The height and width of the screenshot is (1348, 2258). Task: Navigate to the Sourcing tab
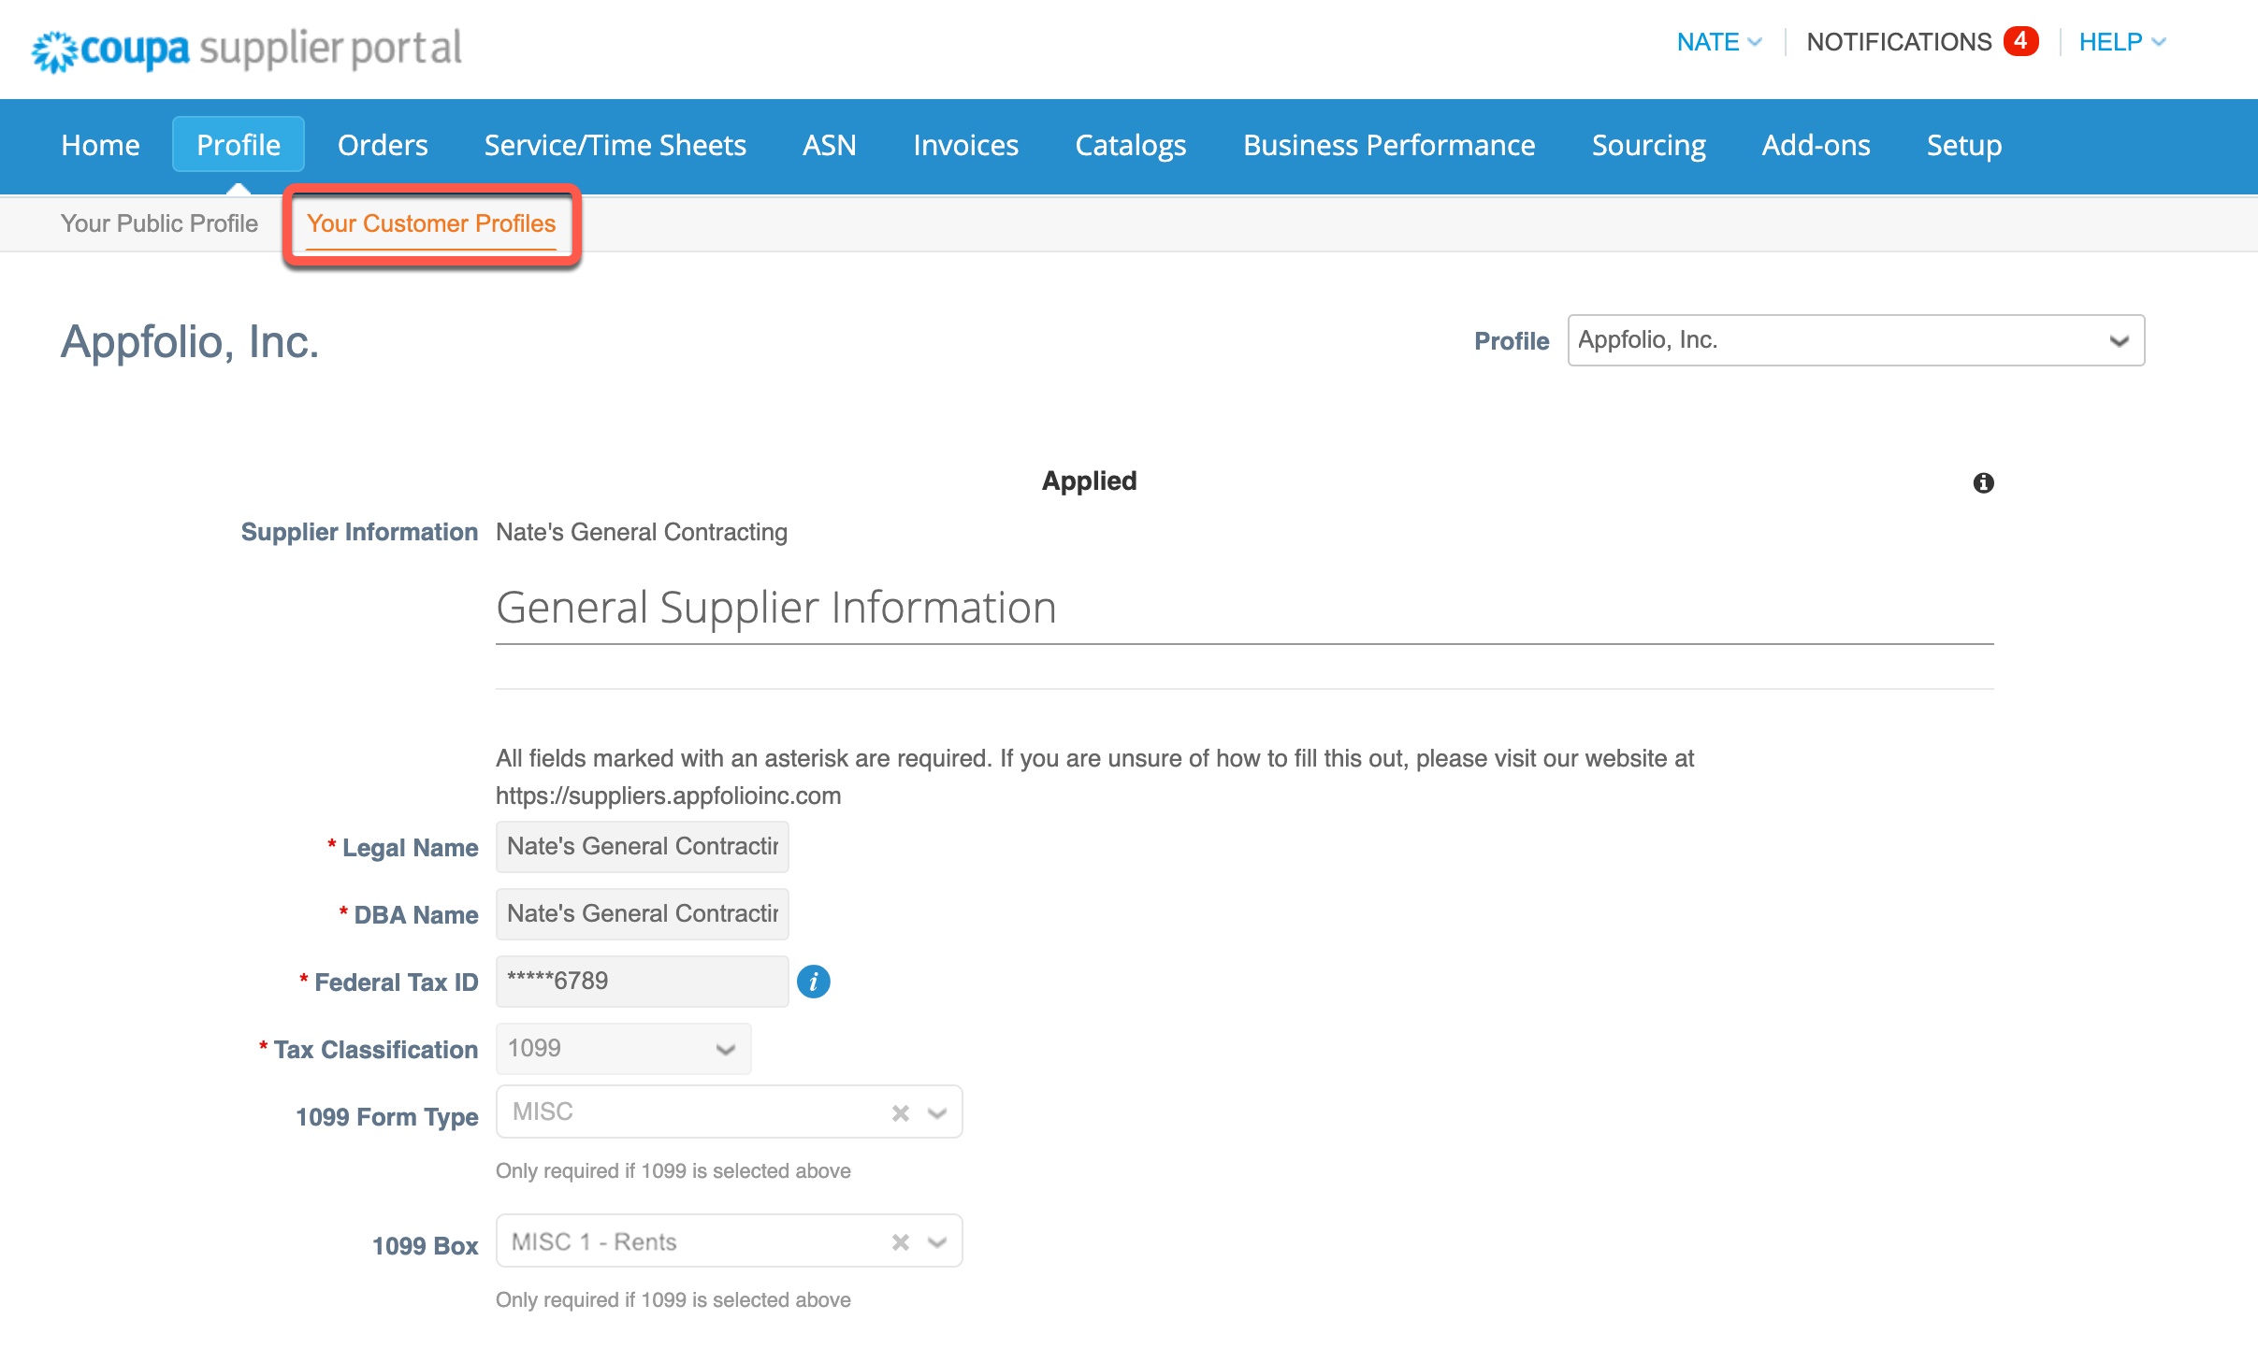[1648, 145]
